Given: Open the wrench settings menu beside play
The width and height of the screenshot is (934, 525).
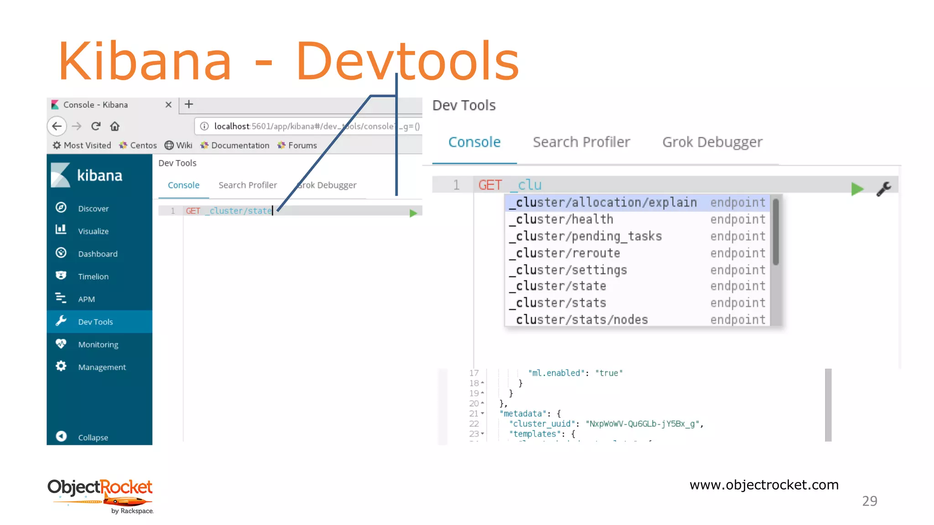Looking at the screenshot, I should point(884,189).
